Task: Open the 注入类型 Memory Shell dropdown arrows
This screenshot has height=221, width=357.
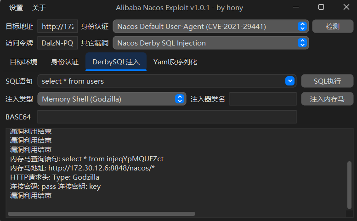Action: point(180,99)
